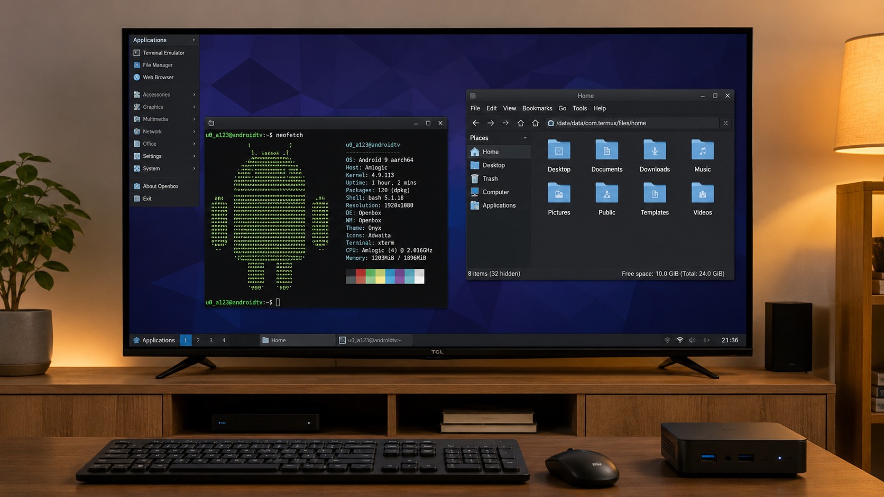This screenshot has width=884, height=497.
Task: Expand the Multimedia submenu
Action: pyautogui.click(x=164, y=119)
